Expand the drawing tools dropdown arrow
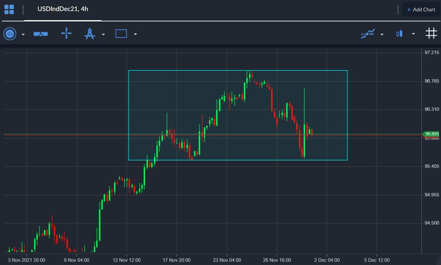 [x=103, y=34]
